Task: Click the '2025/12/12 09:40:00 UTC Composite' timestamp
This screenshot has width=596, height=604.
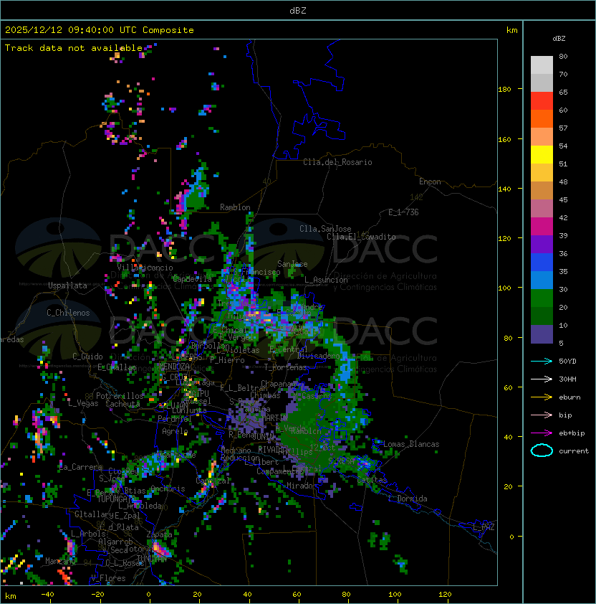Action: (x=100, y=29)
